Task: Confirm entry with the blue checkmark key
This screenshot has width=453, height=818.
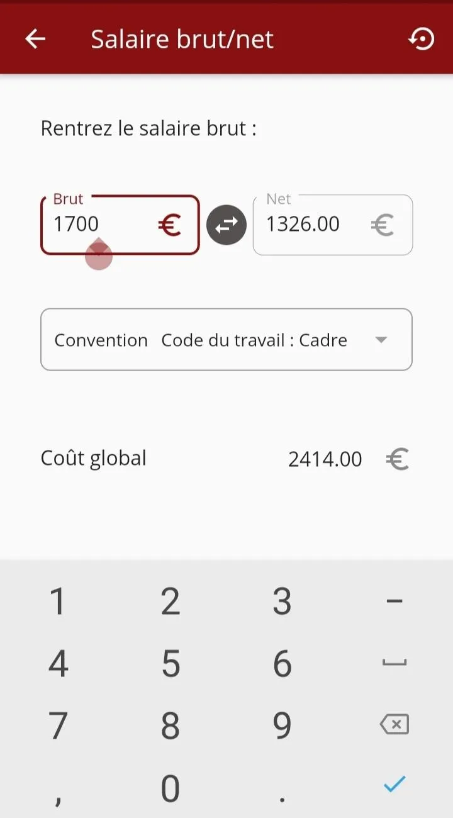Action: 394,784
